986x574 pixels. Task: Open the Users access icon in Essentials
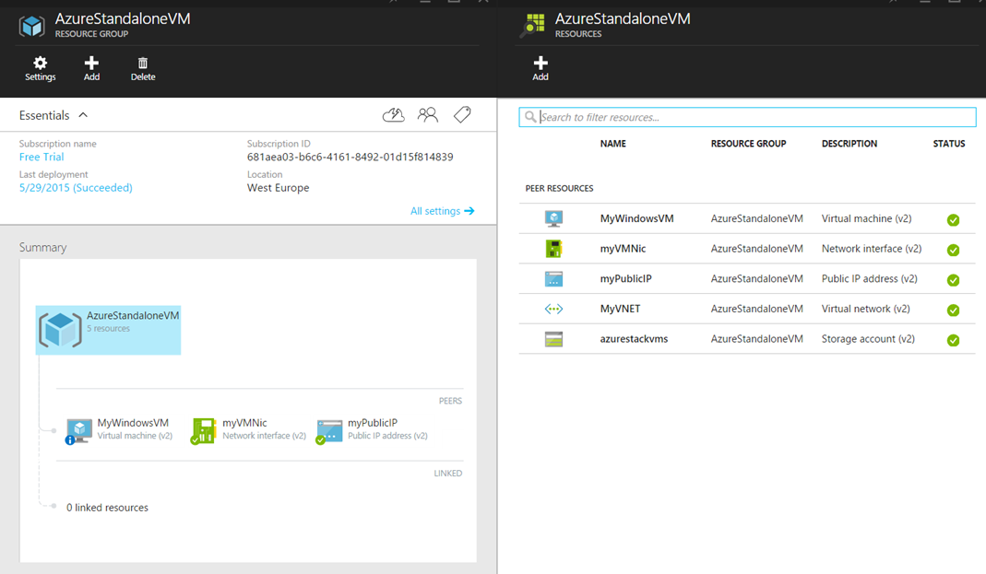(x=427, y=114)
